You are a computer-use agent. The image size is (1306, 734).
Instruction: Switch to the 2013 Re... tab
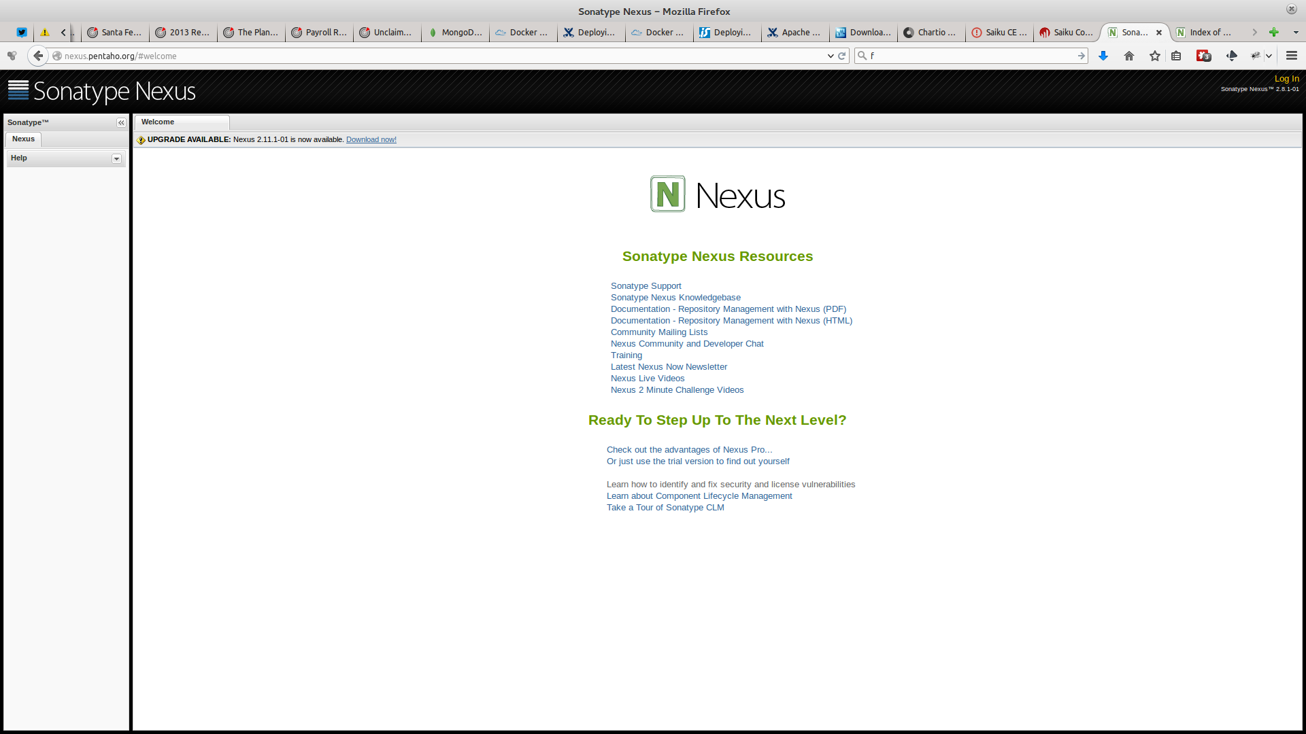[x=184, y=32]
